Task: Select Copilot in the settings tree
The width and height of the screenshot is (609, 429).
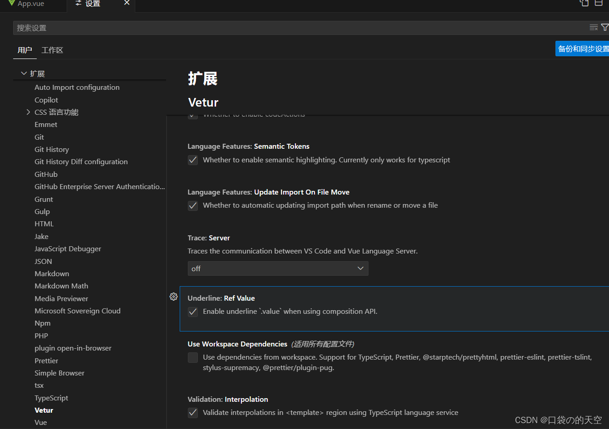Action: click(x=46, y=100)
